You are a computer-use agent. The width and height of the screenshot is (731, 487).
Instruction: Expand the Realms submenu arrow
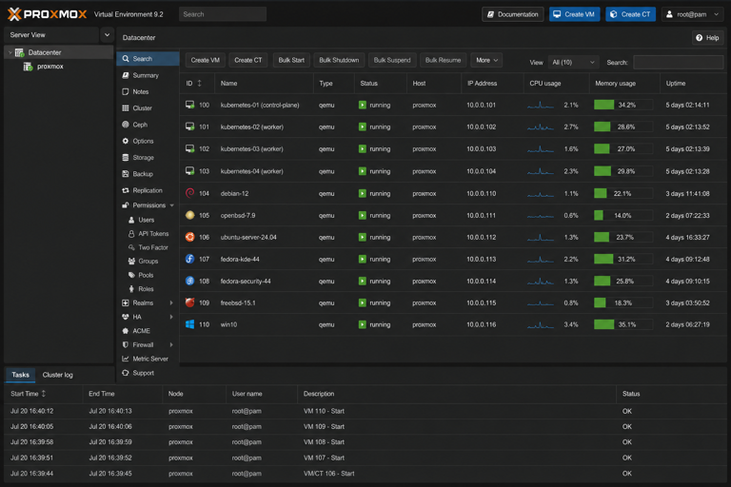171,302
